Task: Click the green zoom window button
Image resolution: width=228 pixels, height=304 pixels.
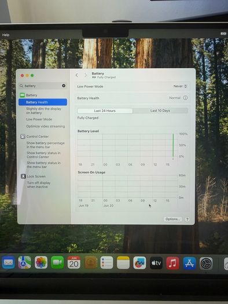Action: [32, 75]
